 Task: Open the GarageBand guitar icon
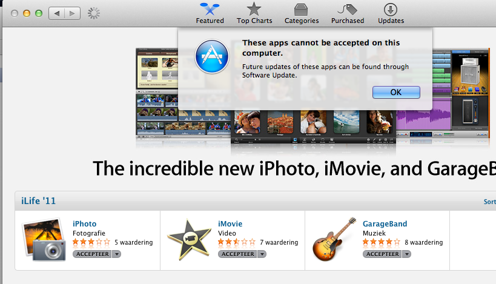click(334, 239)
